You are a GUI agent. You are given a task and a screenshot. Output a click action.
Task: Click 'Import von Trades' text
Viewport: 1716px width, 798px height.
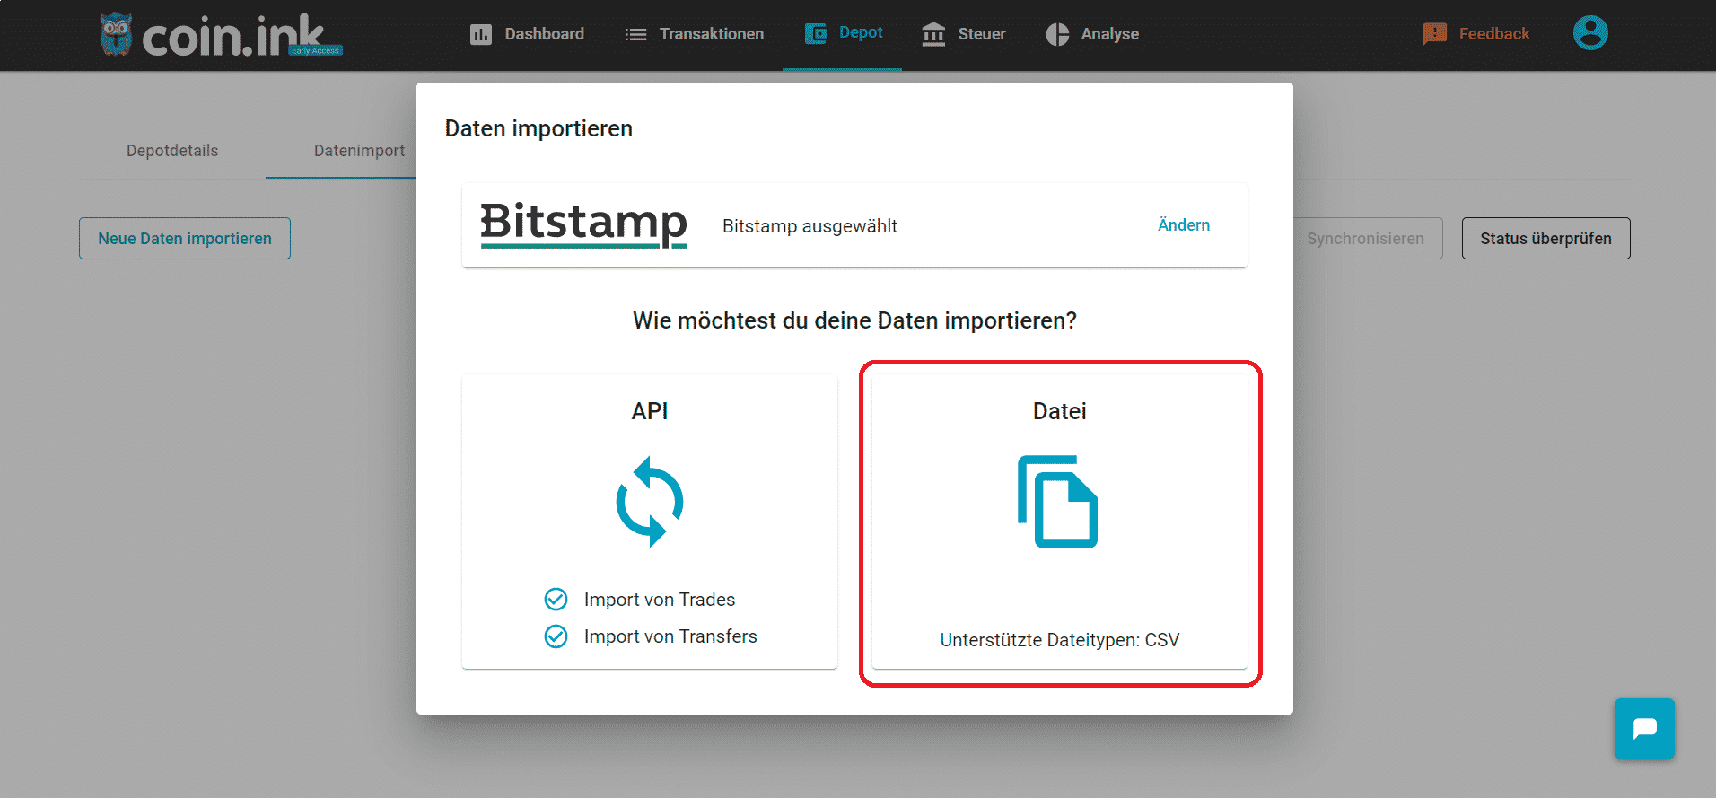660,600
